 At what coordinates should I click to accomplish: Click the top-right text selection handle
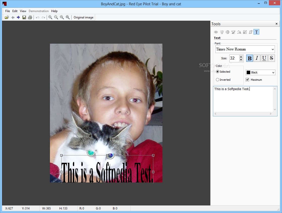click(153, 155)
